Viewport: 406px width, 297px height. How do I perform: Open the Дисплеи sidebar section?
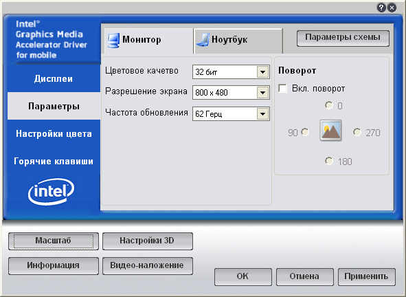pyautogui.click(x=54, y=78)
